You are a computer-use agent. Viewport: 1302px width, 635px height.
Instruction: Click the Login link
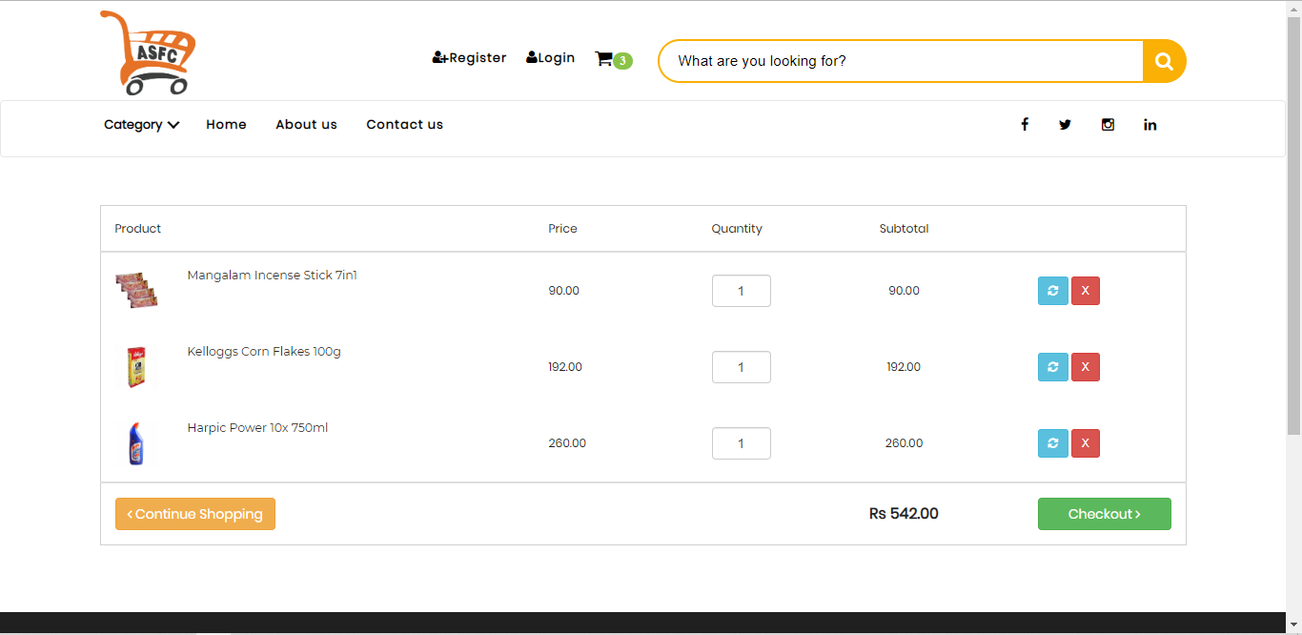[550, 58]
